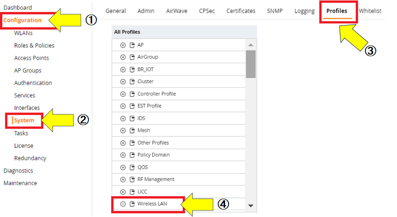Open Diagnostics in the sidebar
Viewport: 397px width, 217px height.
tap(18, 171)
